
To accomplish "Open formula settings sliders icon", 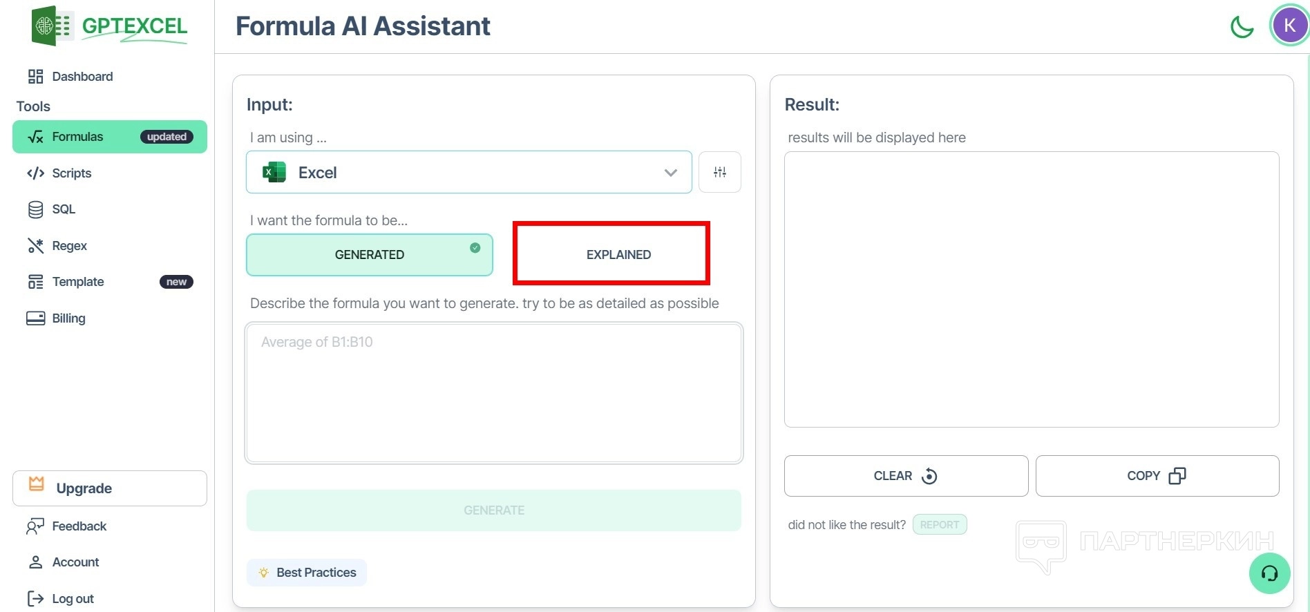I will point(719,172).
